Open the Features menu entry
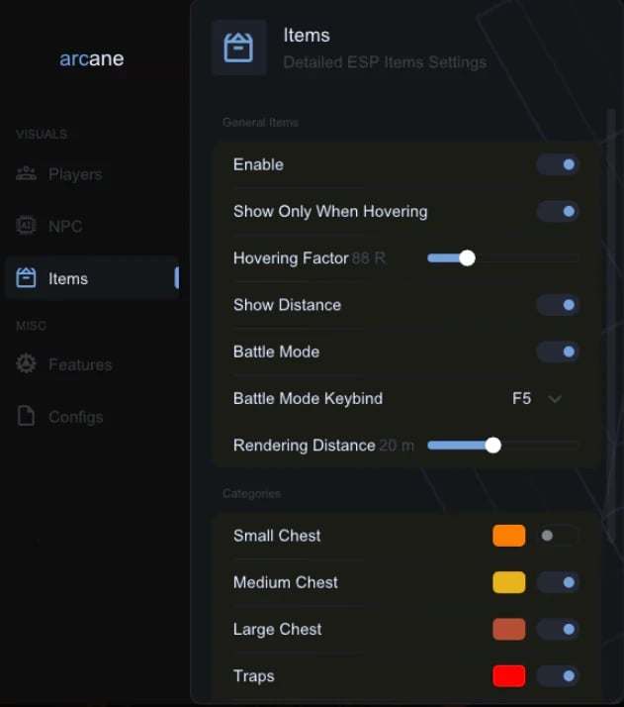The height and width of the screenshot is (707, 624). (79, 364)
